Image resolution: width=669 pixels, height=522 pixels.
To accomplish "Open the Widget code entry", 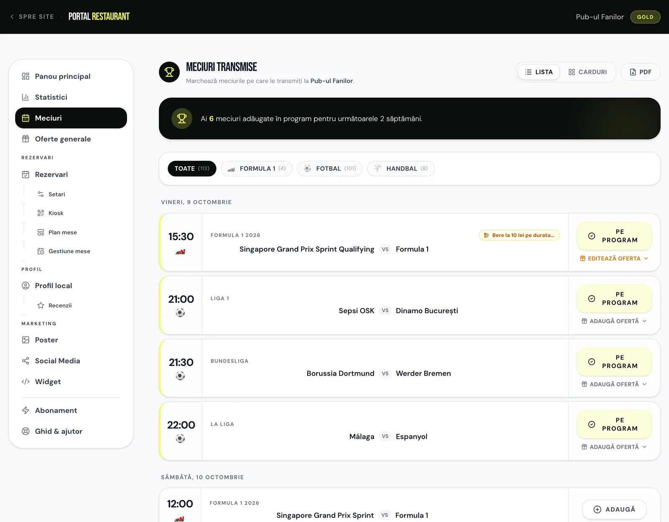I will click(71, 382).
